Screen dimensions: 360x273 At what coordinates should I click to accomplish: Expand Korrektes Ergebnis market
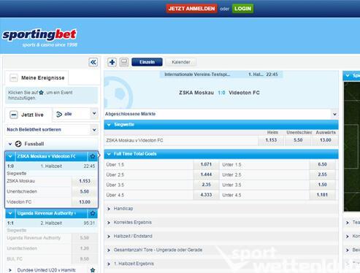coord(221,223)
